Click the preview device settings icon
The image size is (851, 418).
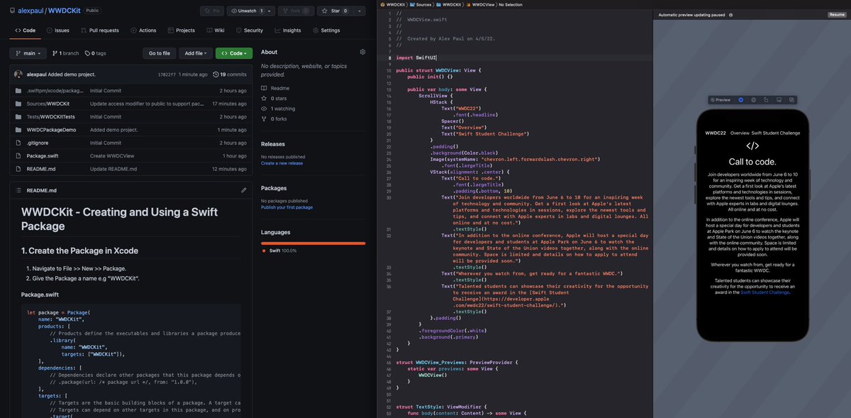(779, 100)
